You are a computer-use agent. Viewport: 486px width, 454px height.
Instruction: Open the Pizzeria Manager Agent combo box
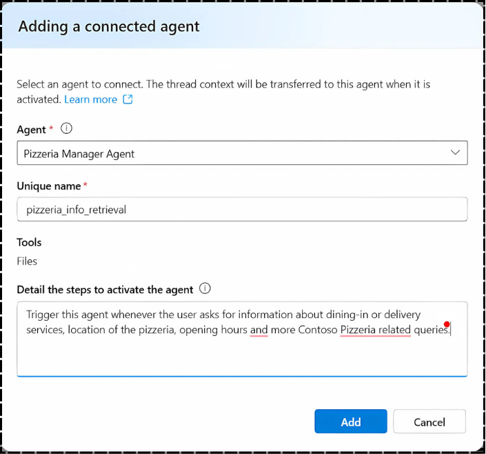242,153
